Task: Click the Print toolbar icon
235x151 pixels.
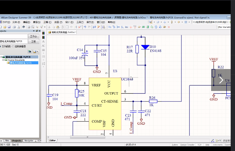Action: tap(14, 27)
